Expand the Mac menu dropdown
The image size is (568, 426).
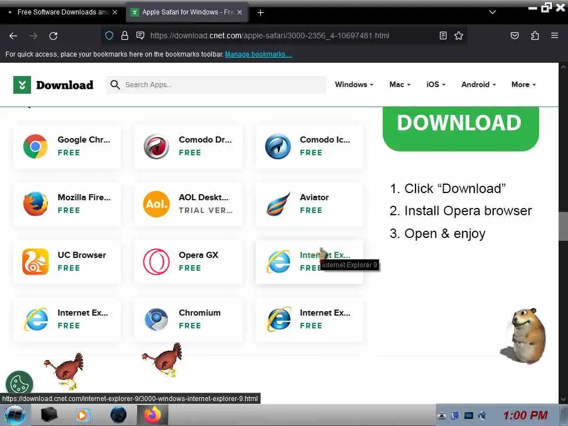(400, 84)
